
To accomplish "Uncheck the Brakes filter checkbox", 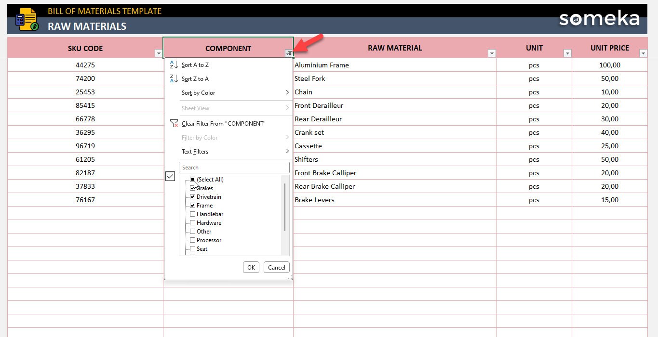I will [193, 188].
